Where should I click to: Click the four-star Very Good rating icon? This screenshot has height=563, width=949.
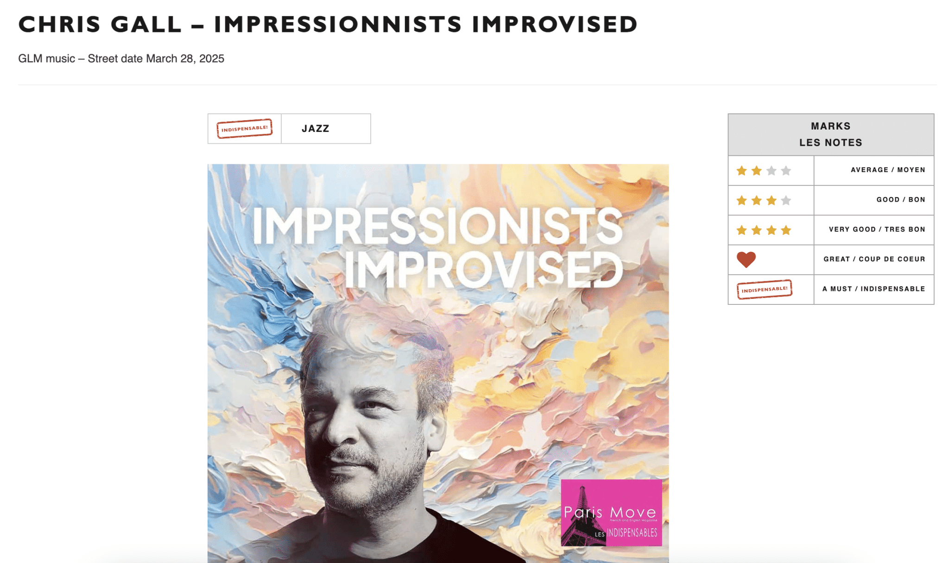pyautogui.click(x=763, y=230)
